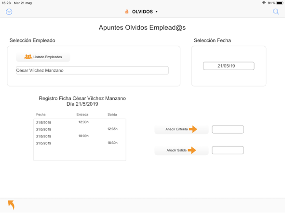The width and height of the screenshot is (285, 213).
Task: Click the César Vílchez Manzano employee field
Action: click(92, 70)
